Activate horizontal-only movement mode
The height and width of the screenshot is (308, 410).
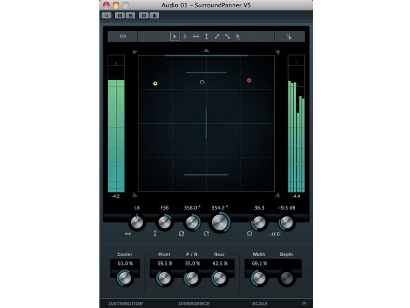point(196,36)
